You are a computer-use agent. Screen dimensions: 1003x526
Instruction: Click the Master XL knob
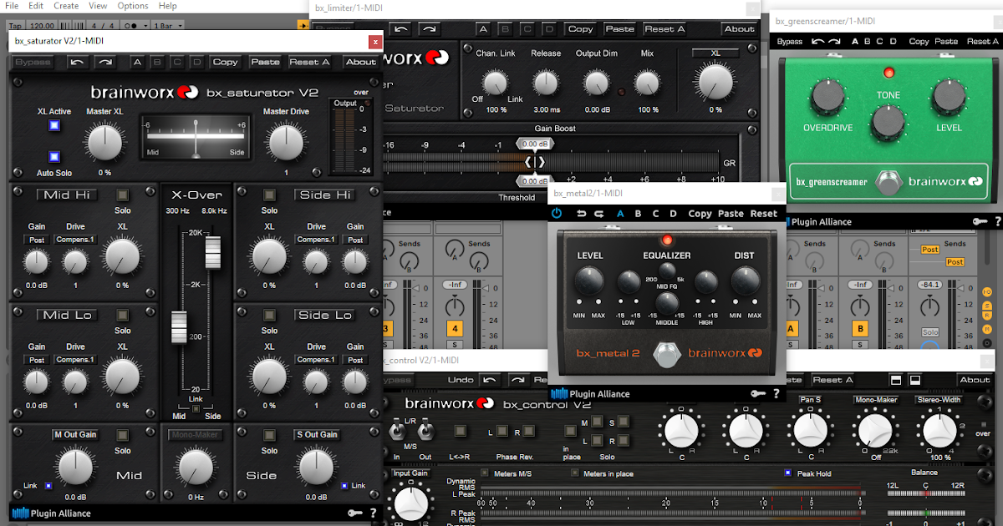pyautogui.click(x=105, y=143)
